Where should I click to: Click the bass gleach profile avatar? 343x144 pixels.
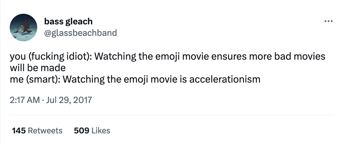23,27
